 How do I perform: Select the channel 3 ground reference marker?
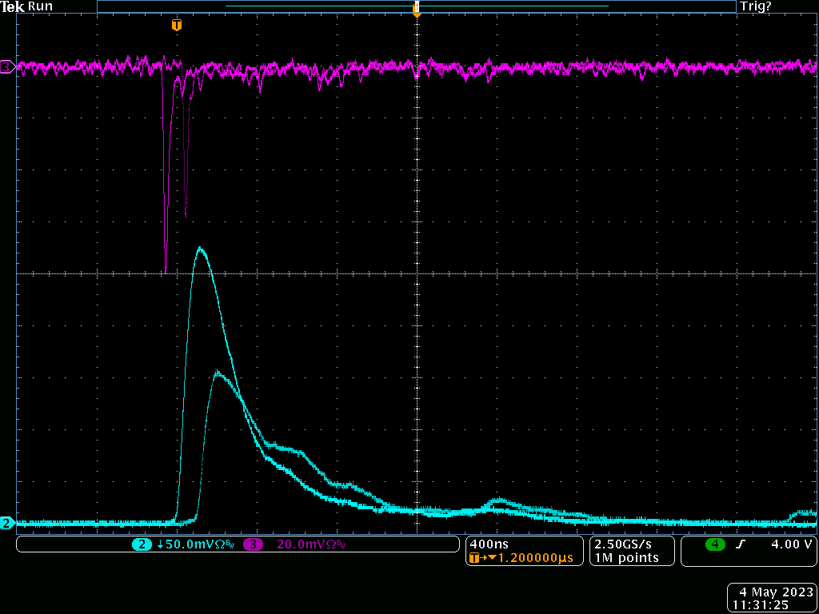[x=7, y=67]
